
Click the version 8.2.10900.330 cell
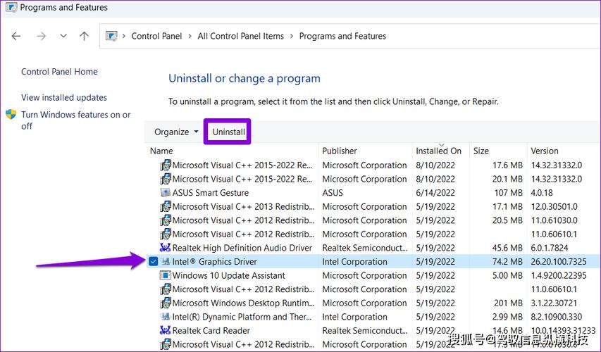tap(556, 317)
